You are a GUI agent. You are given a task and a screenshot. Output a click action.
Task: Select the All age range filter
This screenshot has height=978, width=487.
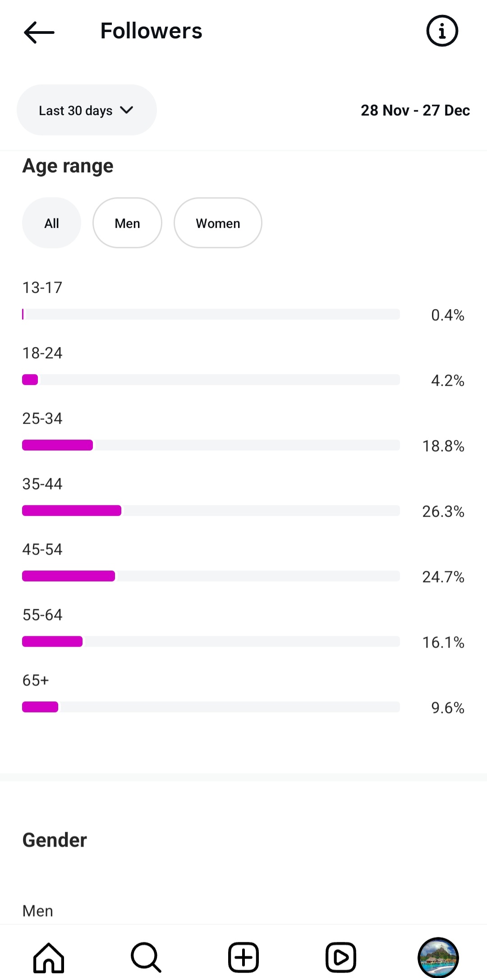point(52,223)
